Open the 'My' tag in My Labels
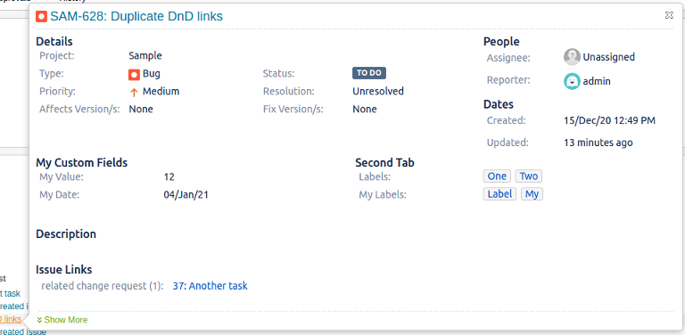 tap(532, 194)
